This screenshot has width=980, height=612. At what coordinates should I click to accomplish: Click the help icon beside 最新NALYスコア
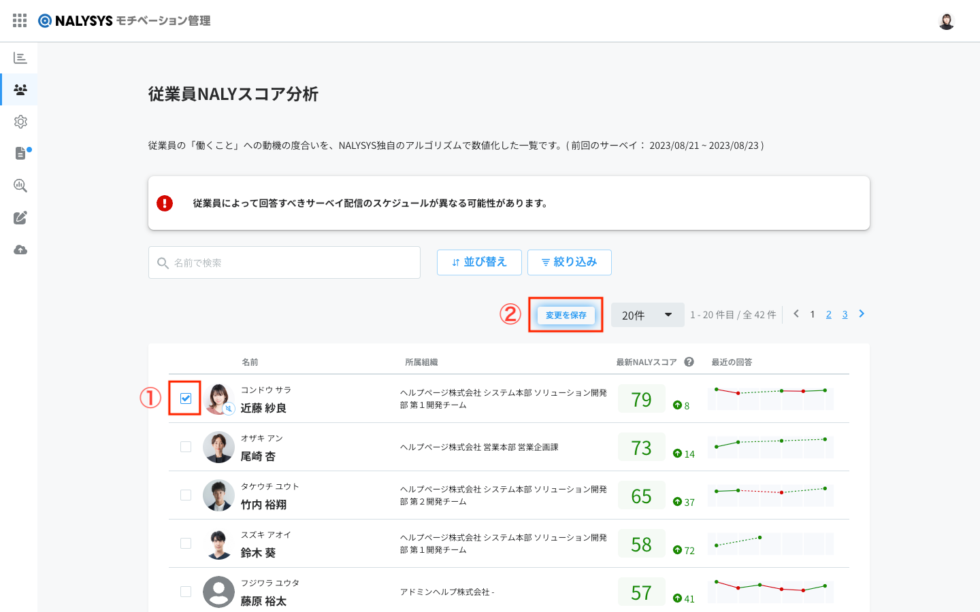point(689,362)
